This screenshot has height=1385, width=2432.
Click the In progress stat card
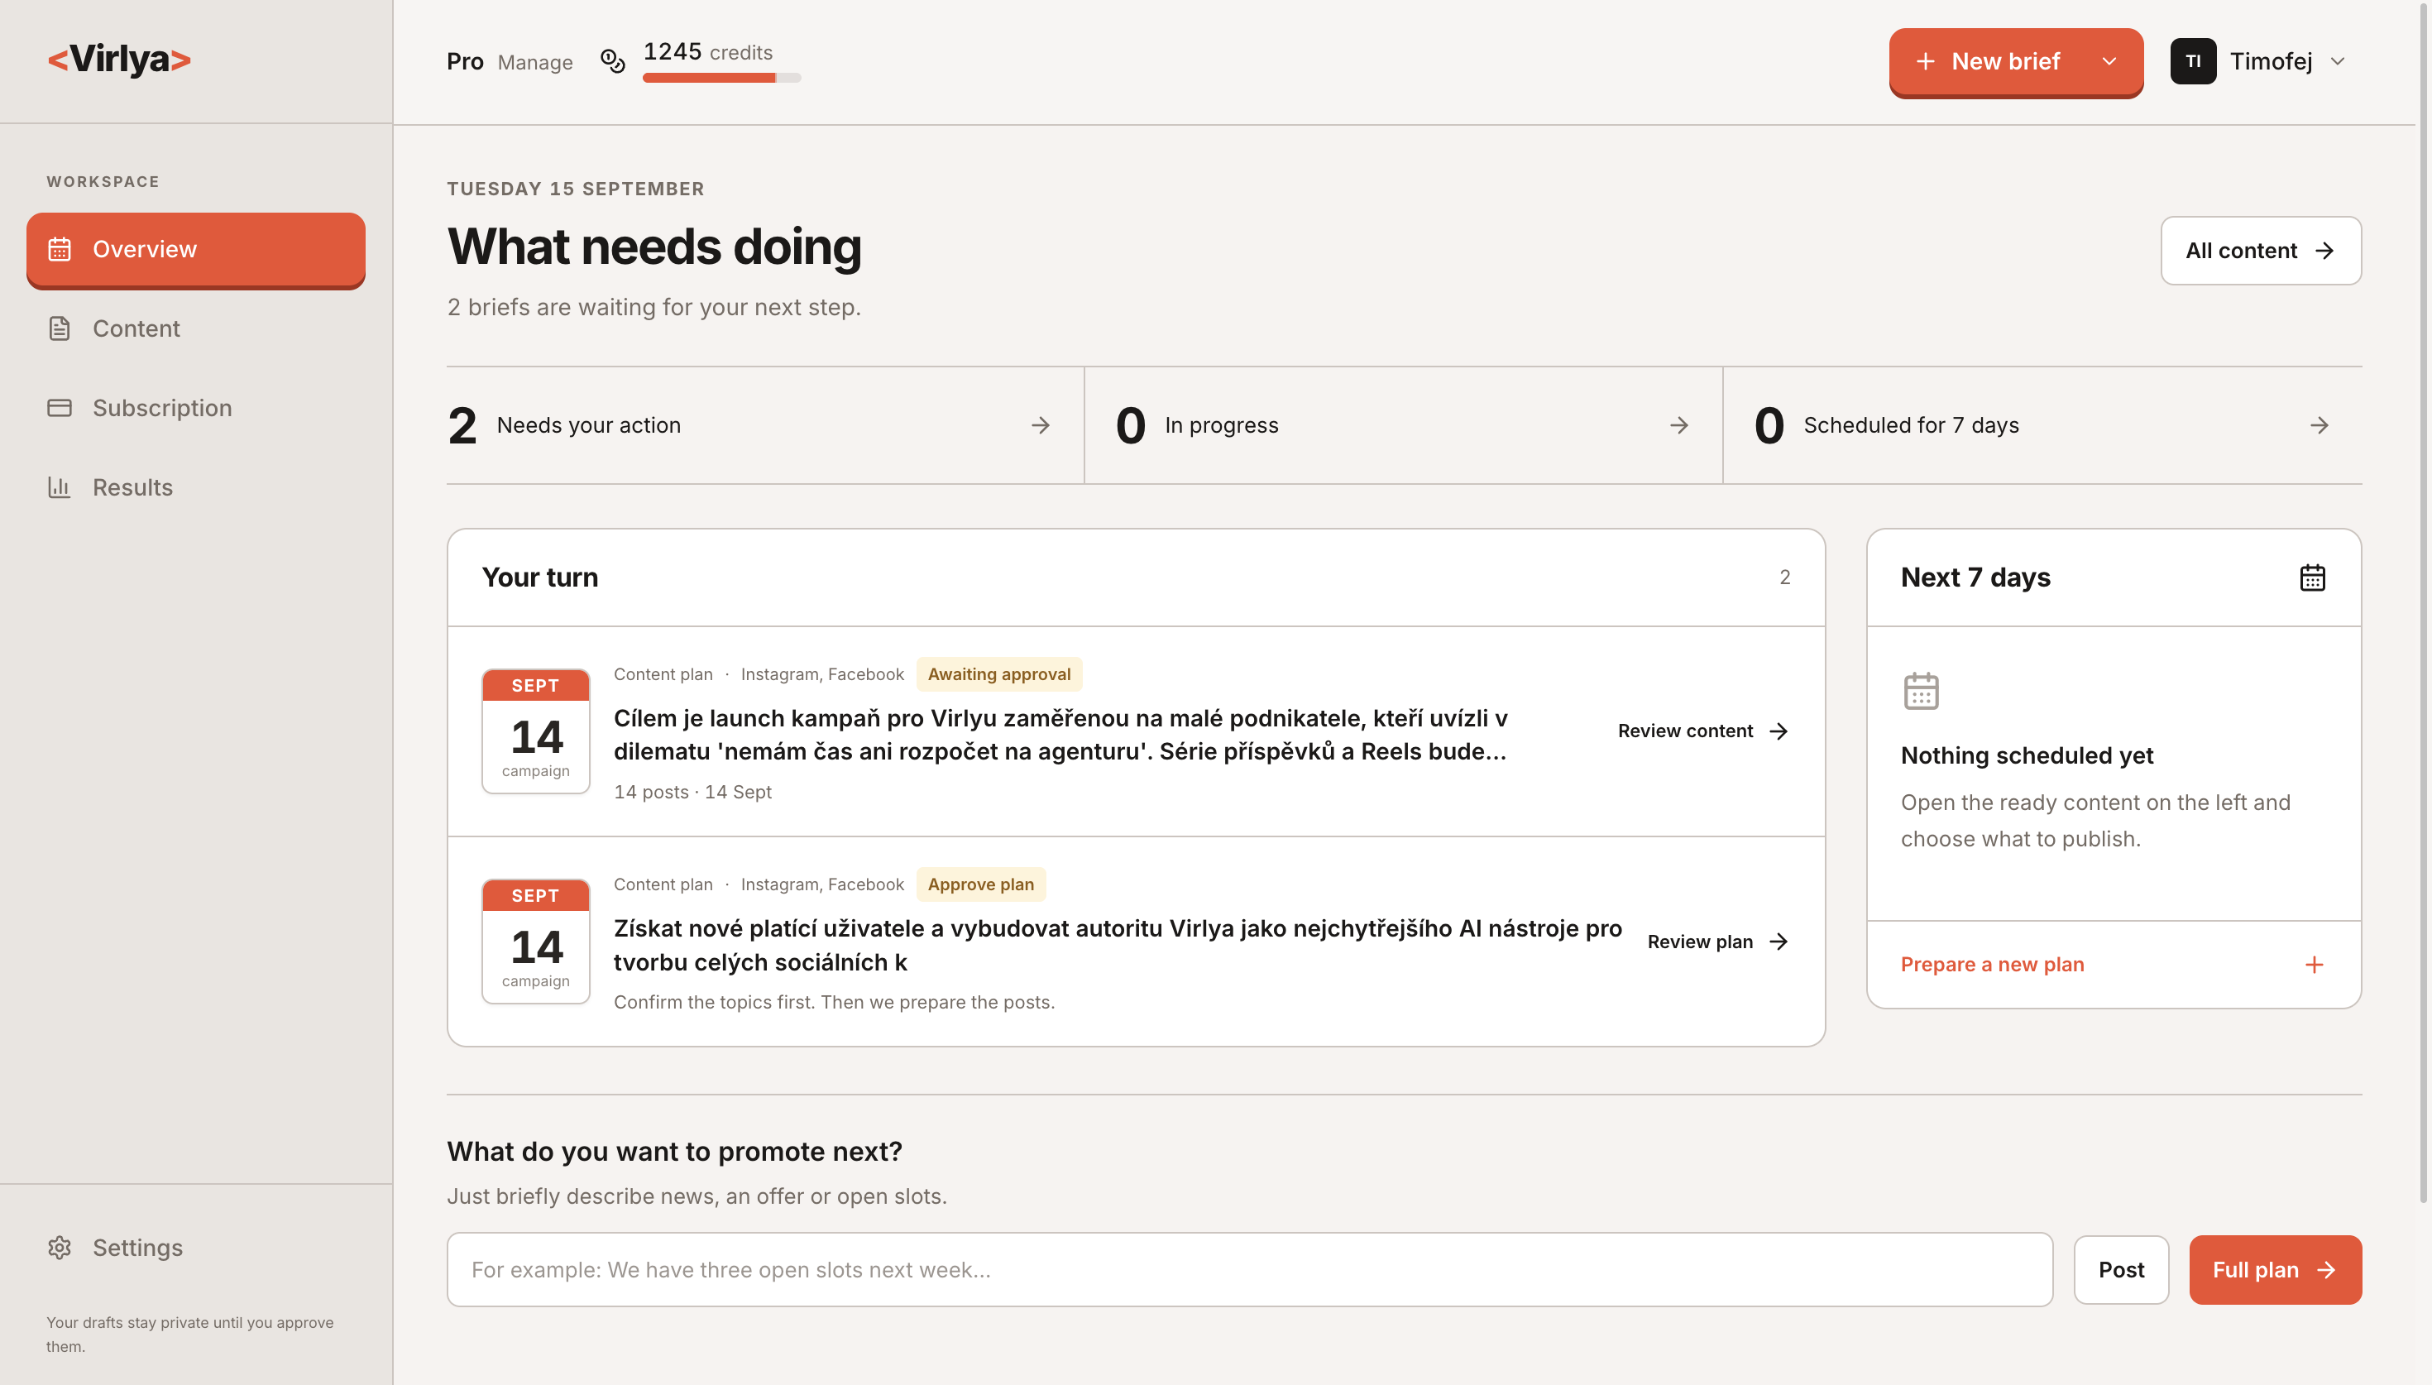[1403, 425]
